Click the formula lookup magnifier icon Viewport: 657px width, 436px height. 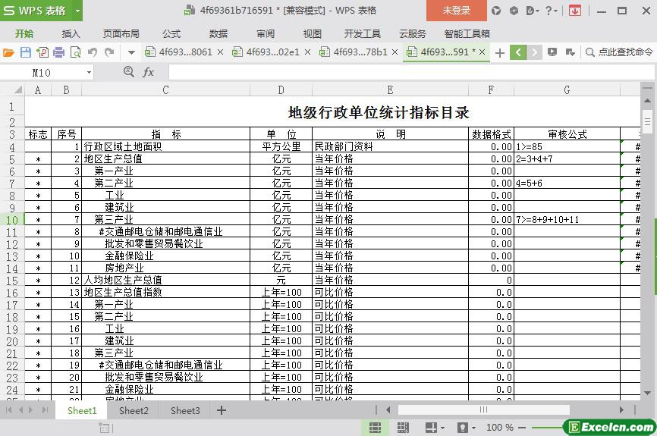pos(129,72)
